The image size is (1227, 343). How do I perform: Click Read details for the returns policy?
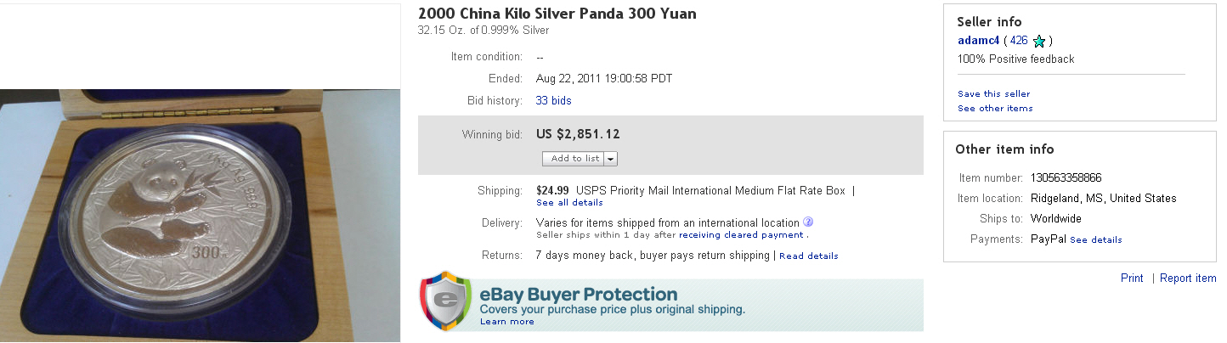point(808,256)
